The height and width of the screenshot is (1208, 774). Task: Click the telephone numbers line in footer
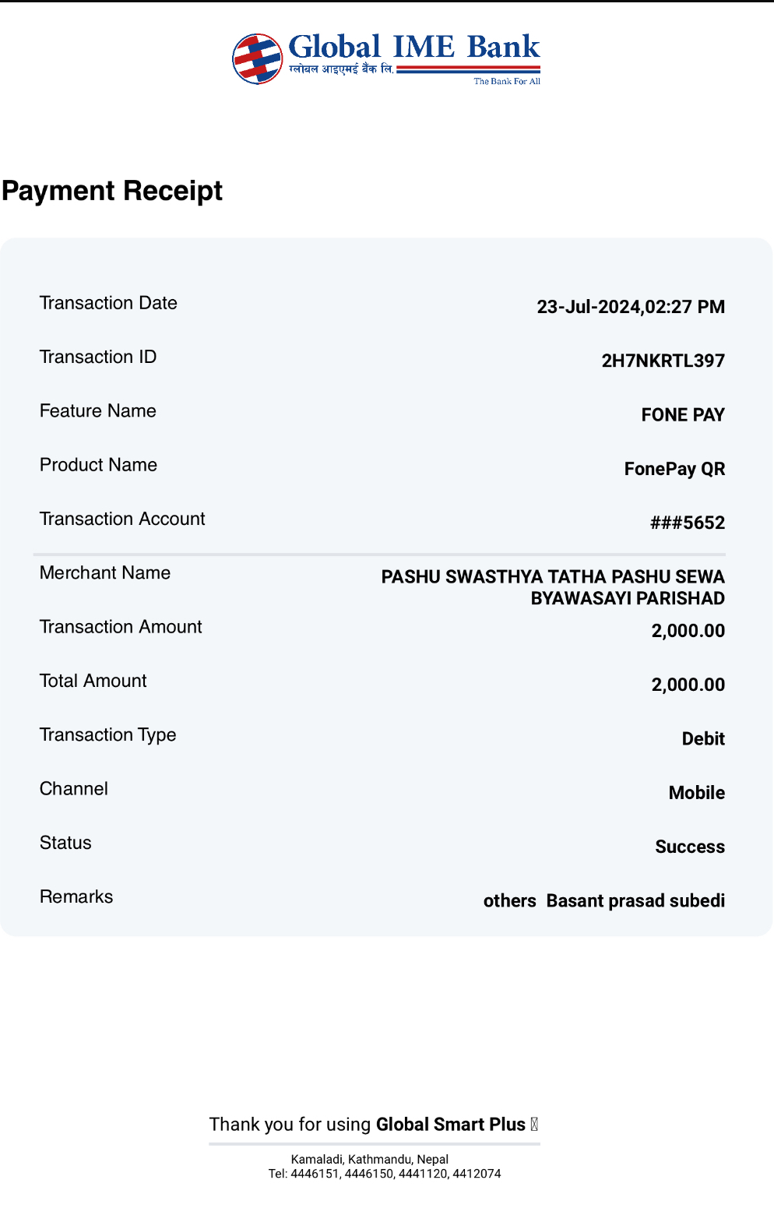[385, 1174]
